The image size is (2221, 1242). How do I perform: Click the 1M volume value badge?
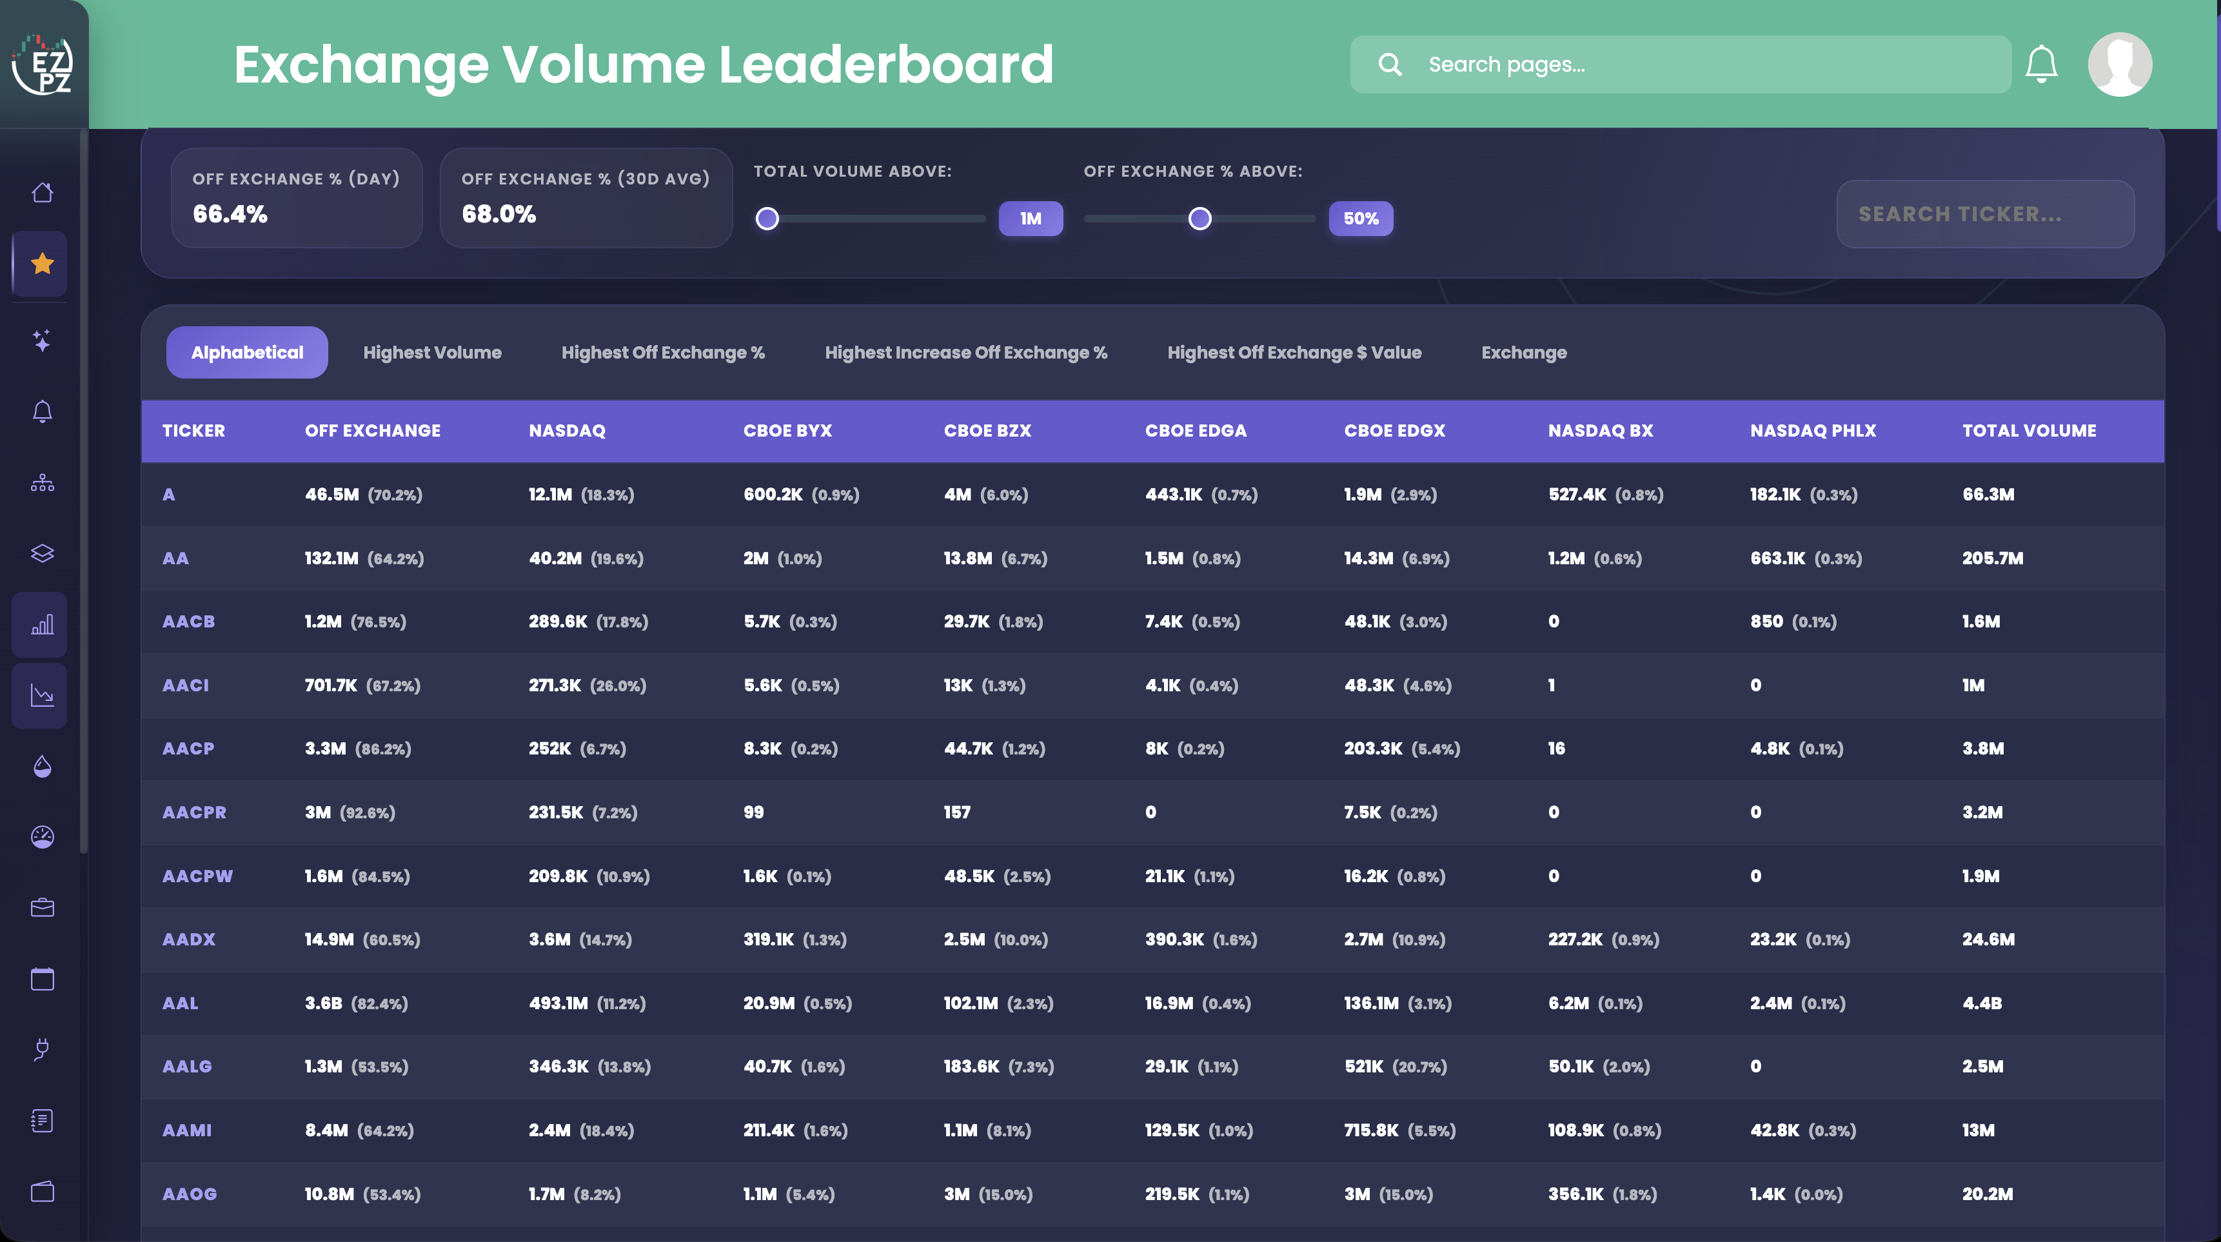[x=1031, y=219]
